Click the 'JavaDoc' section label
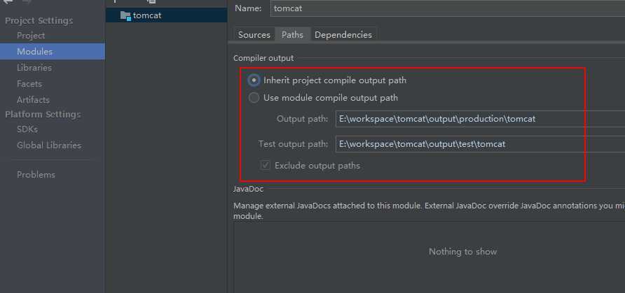 click(248, 190)
